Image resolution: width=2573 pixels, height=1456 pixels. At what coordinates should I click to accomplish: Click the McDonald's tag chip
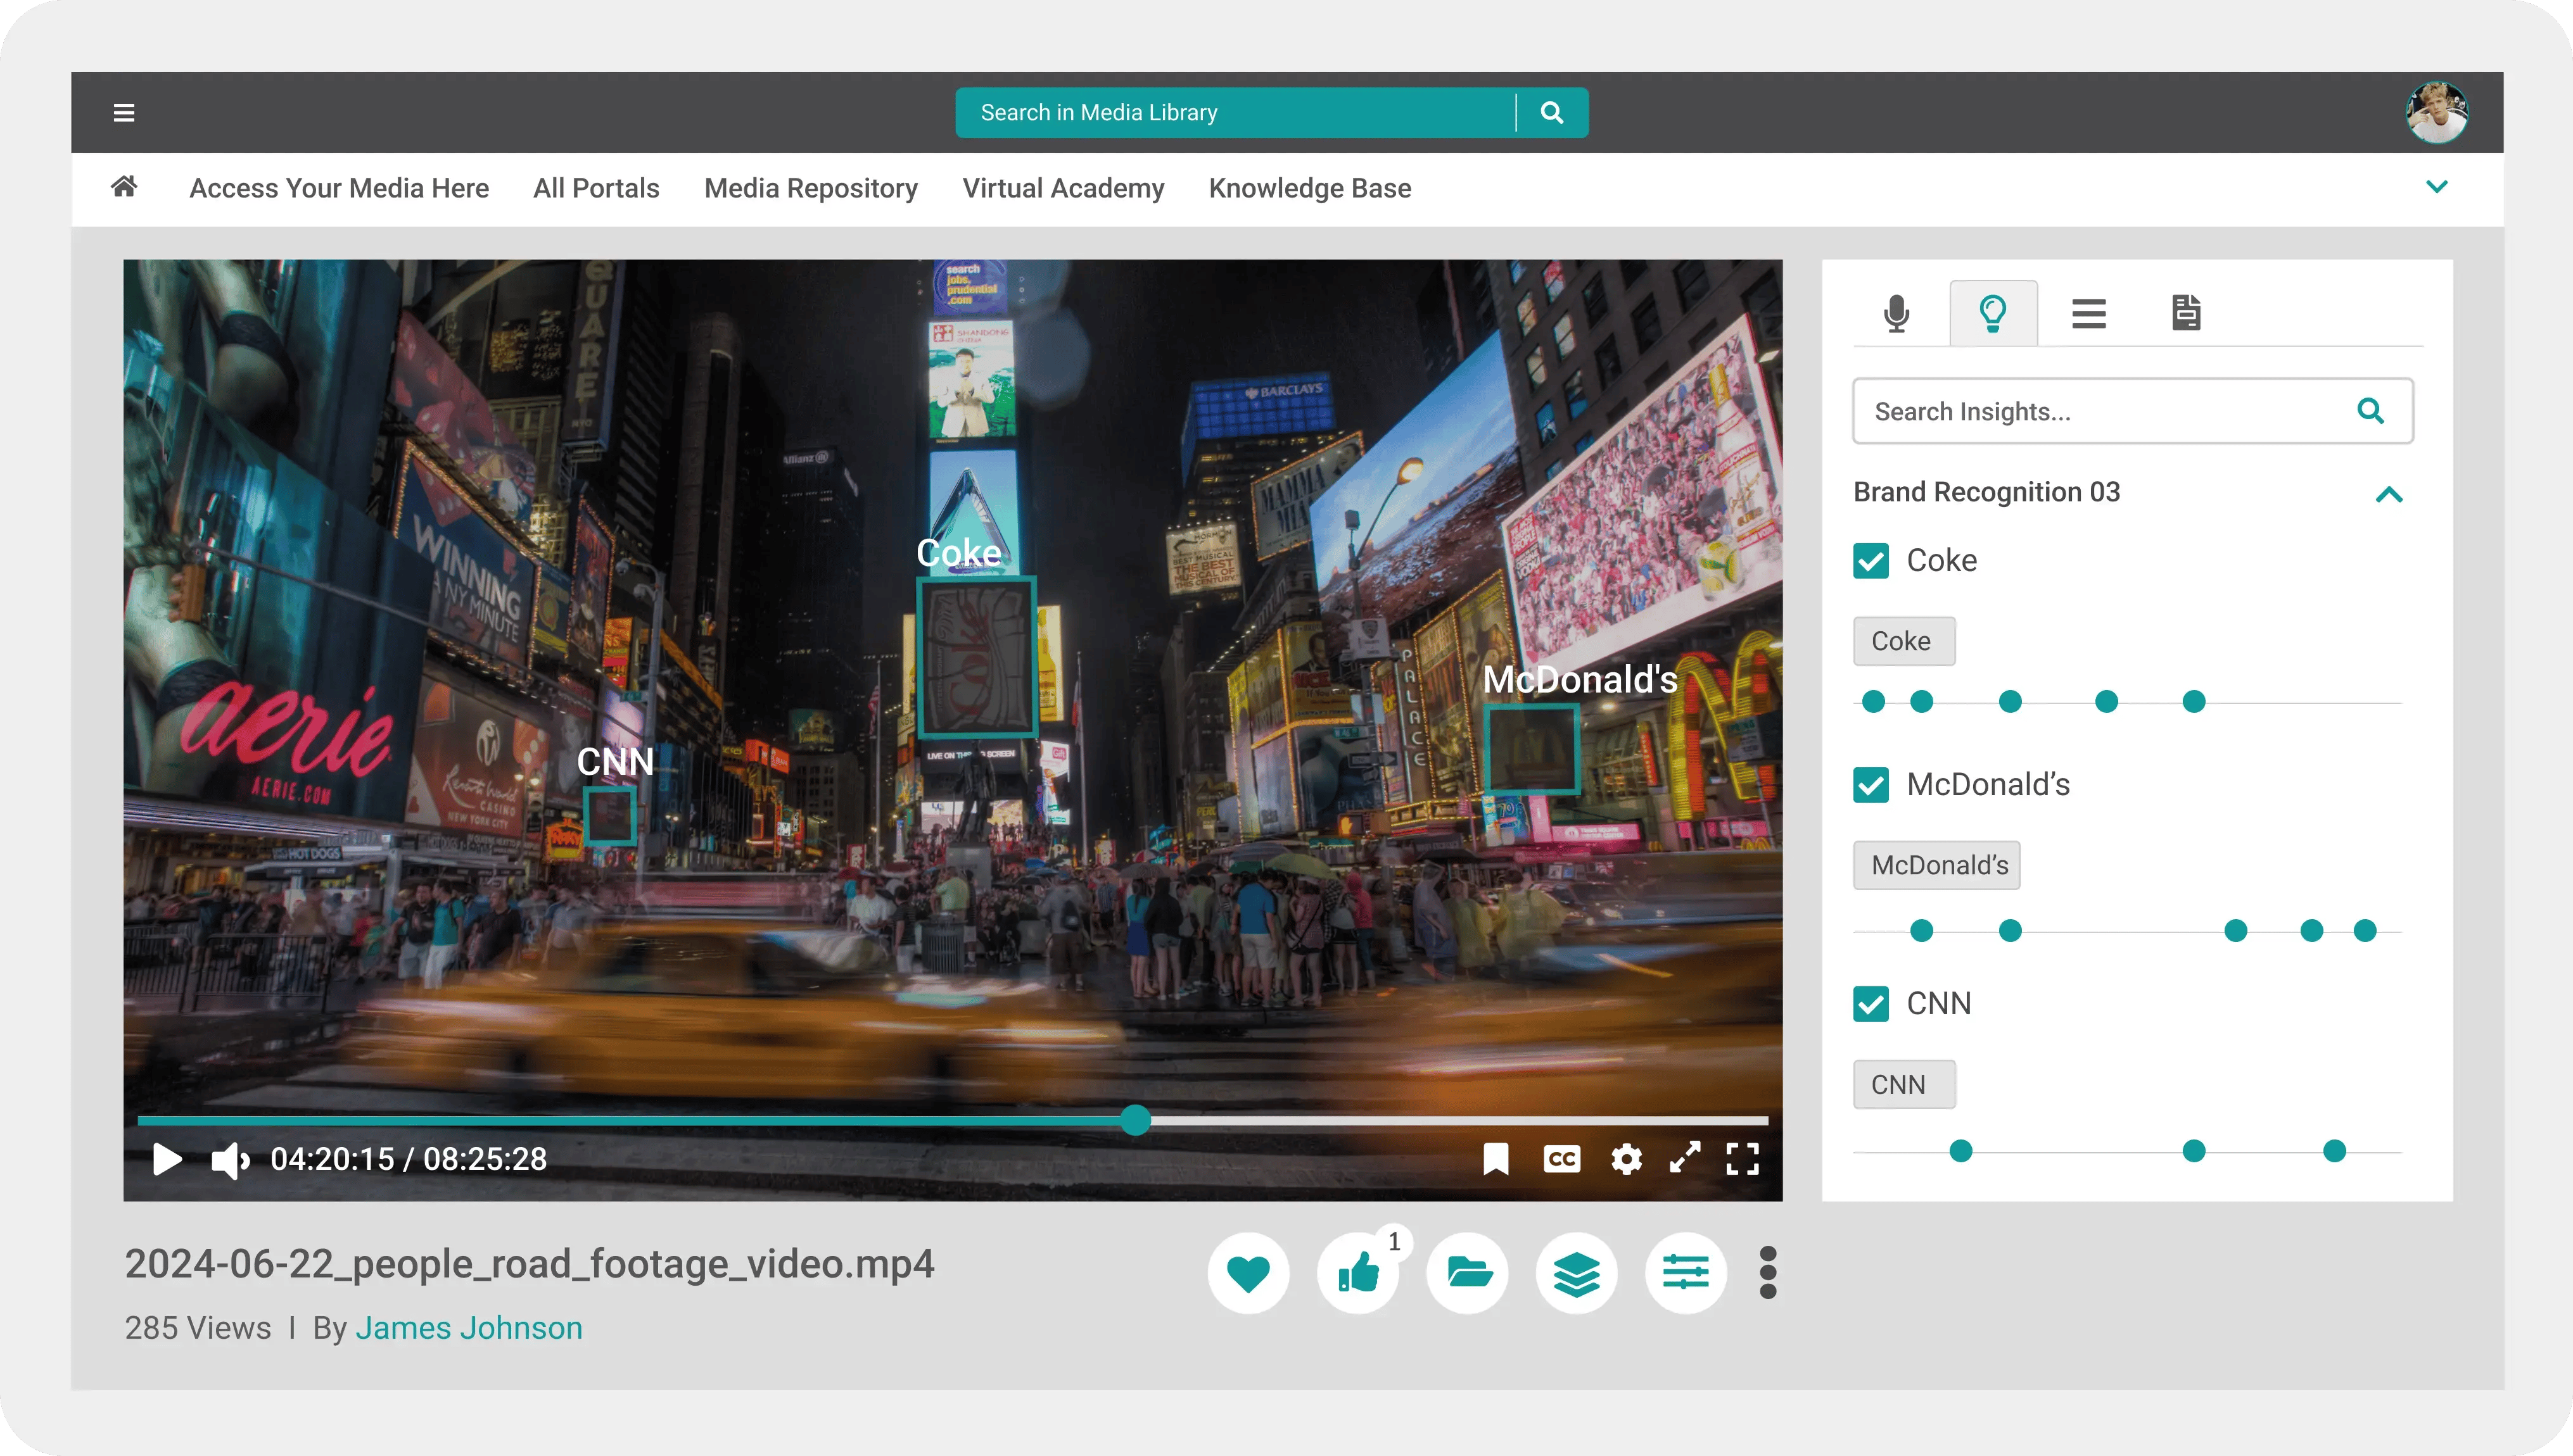point(1937,865)
